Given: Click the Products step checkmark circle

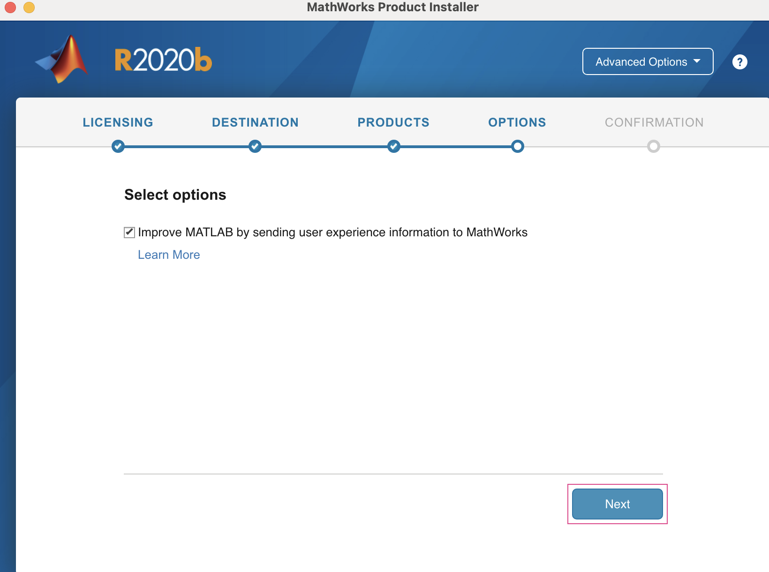Looking at the screenshot, I should [x=394, y=146].
